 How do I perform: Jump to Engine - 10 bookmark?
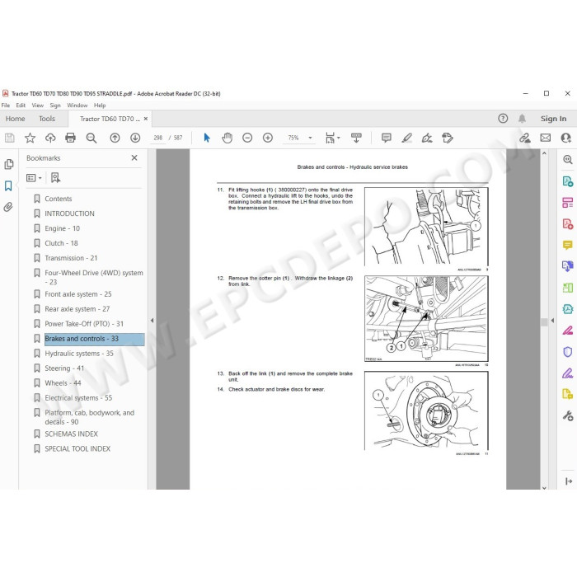(62, 228)
